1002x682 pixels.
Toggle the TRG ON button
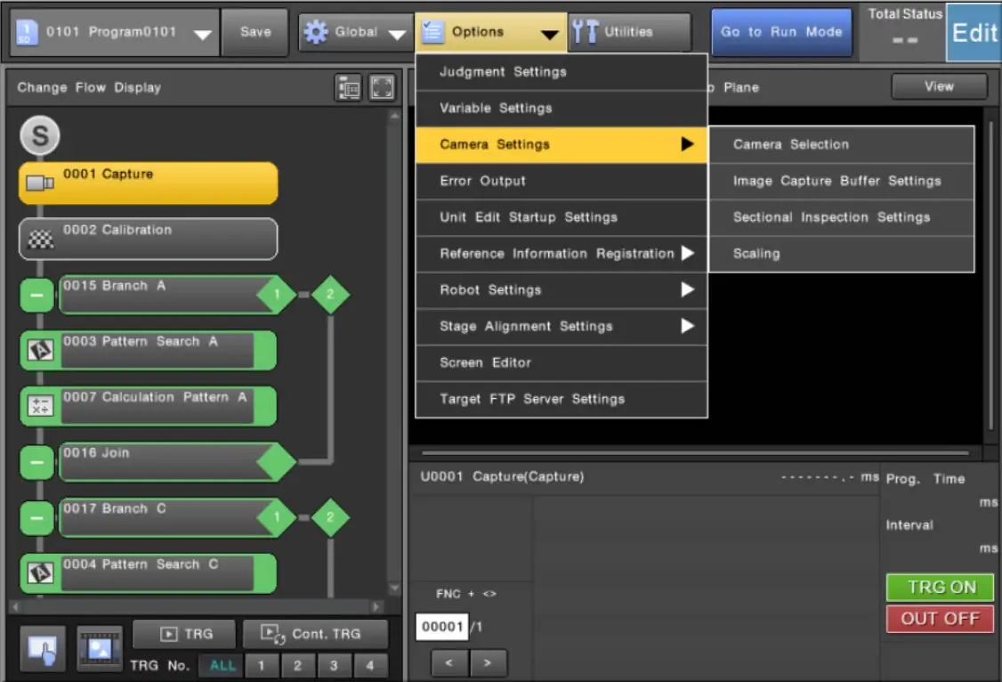(x=940, y=588)
